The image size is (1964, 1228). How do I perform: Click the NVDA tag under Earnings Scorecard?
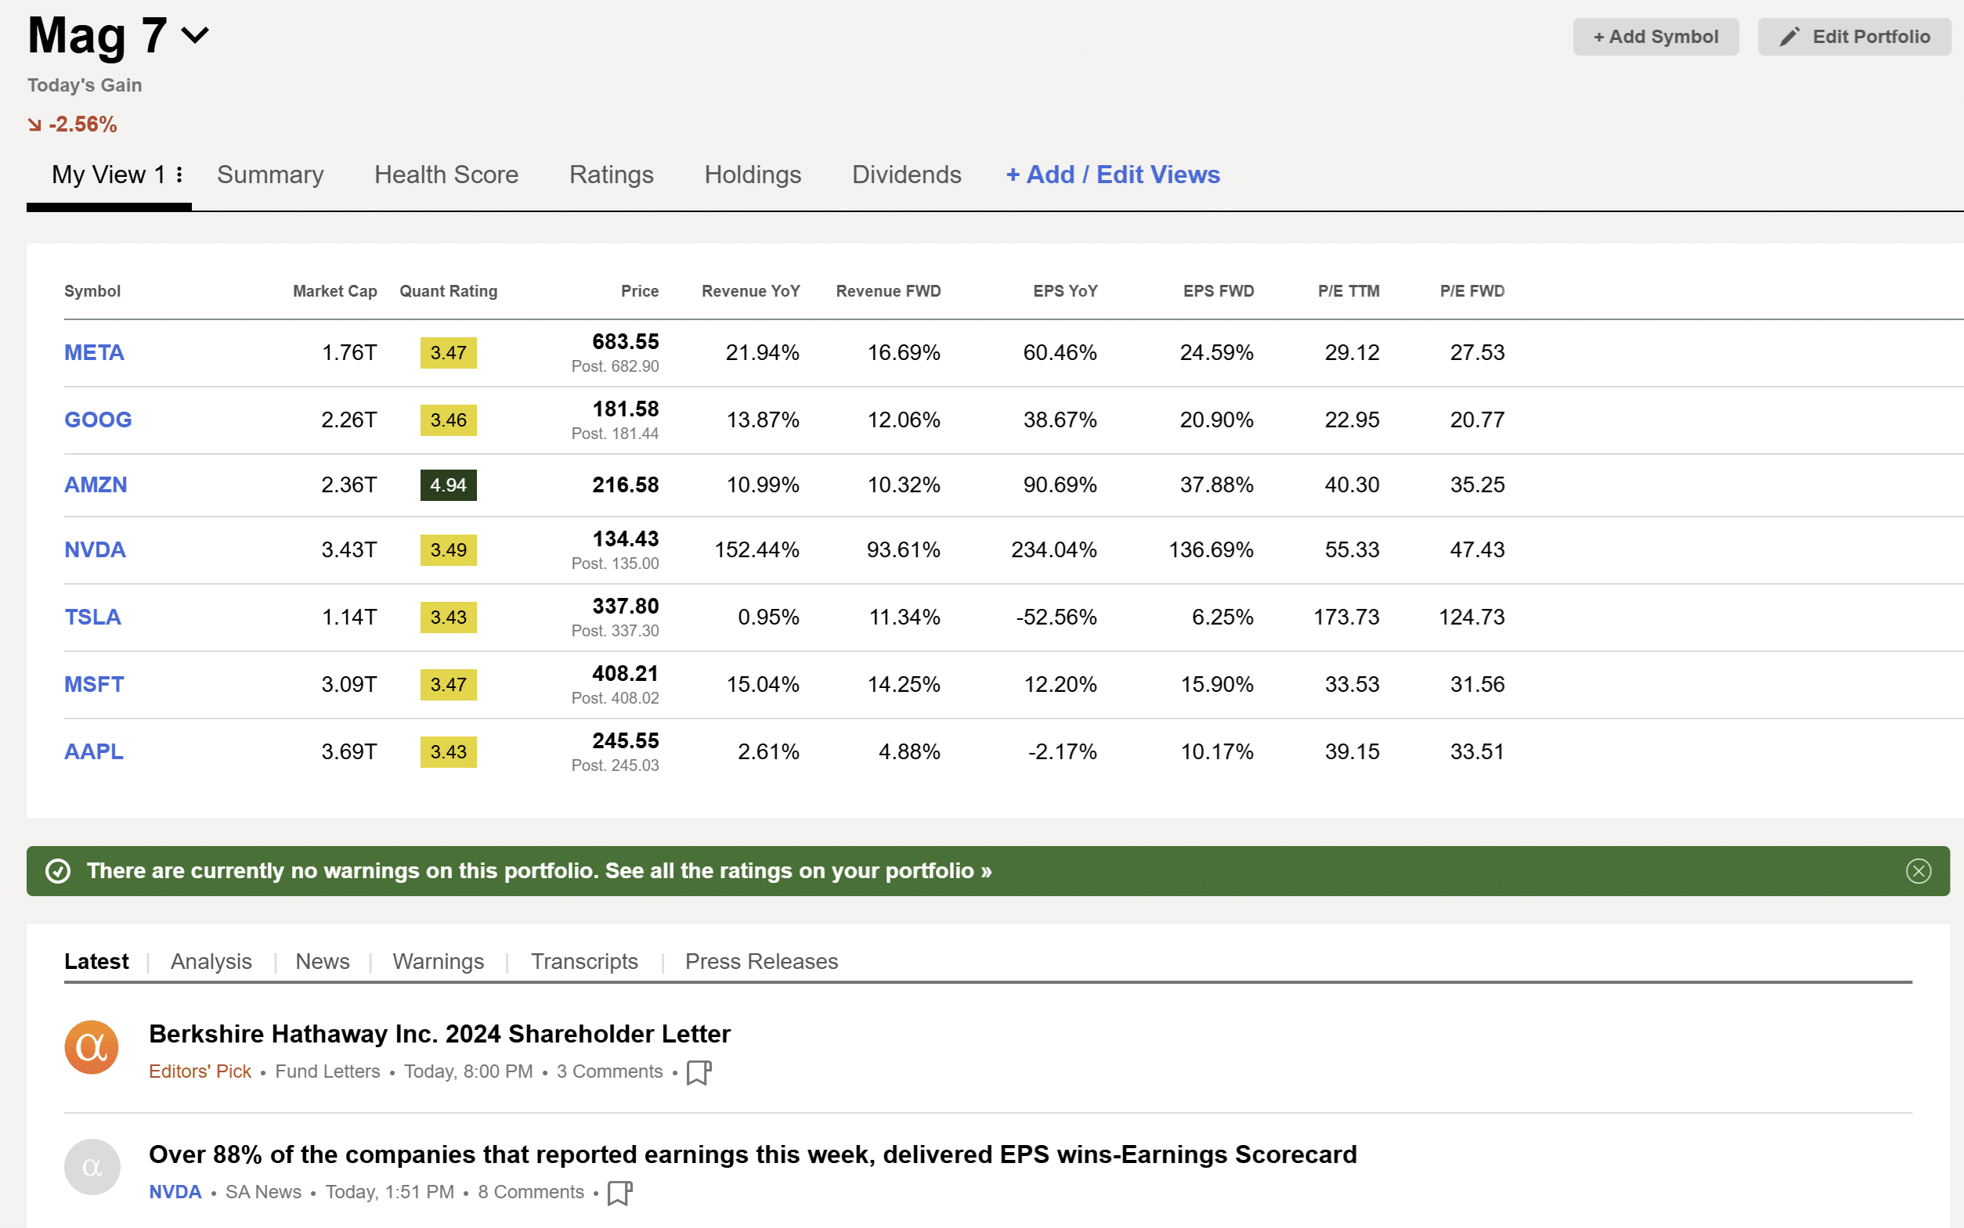pos(175,1191)
